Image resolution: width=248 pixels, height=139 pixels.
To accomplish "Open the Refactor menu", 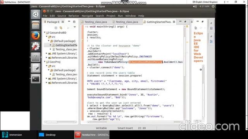I will click(74, 16).
